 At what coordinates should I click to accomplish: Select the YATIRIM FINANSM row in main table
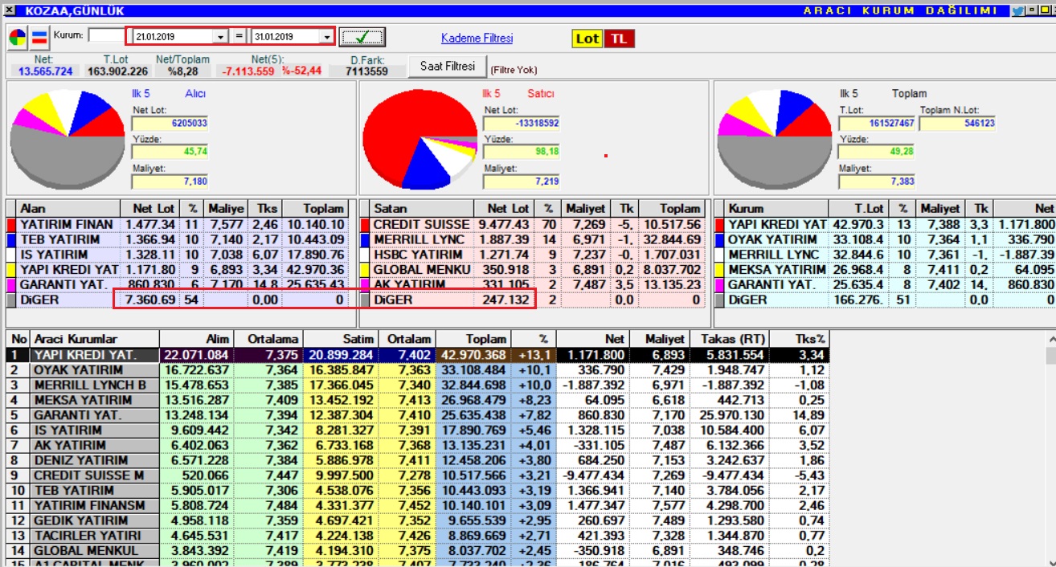[x=417, y=505]
